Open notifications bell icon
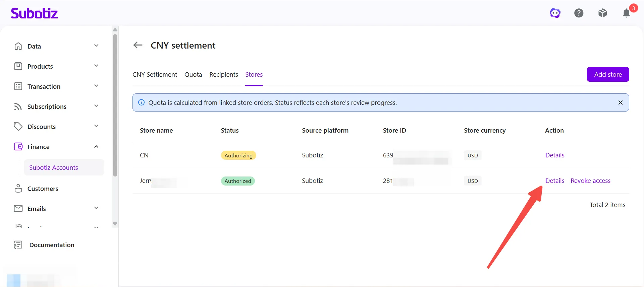Viewport: 644px width, 287px height. (x=627, y=13)
